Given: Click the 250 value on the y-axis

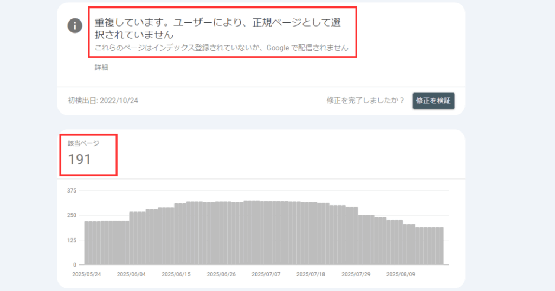Looking at the screenshot, I should tap(72, 215).
